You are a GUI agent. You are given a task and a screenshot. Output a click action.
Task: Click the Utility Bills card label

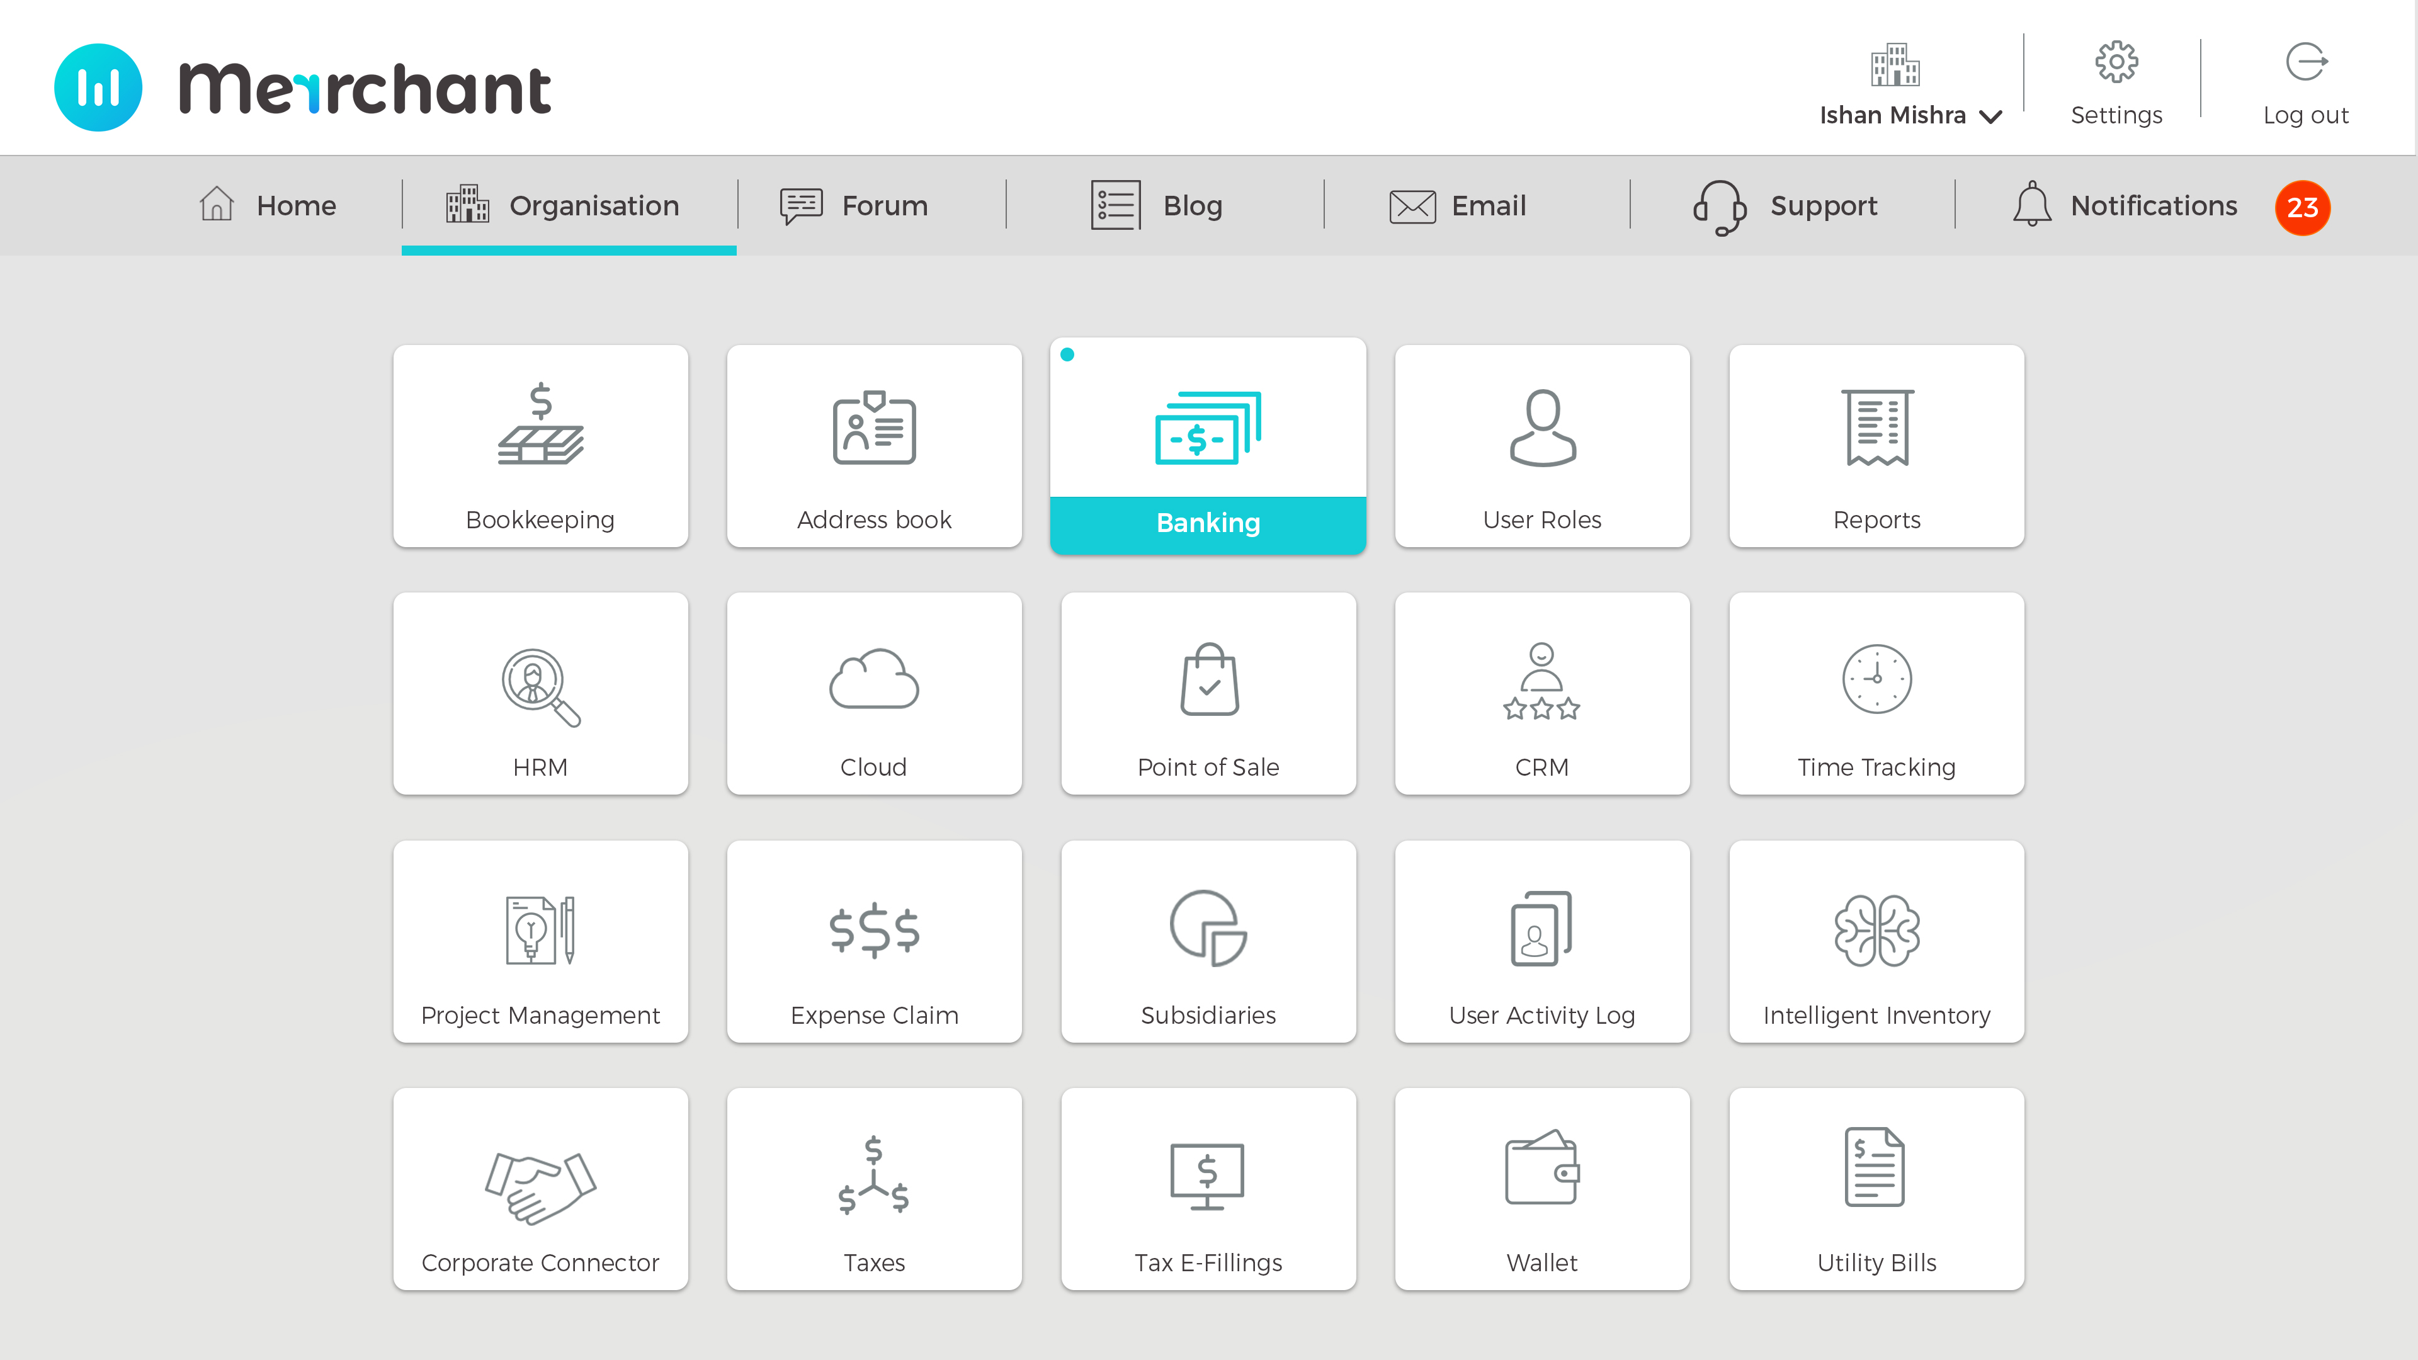point(1876,1262)
